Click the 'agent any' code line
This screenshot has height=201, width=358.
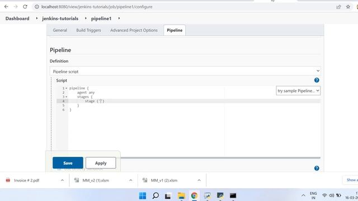point(86,93)
